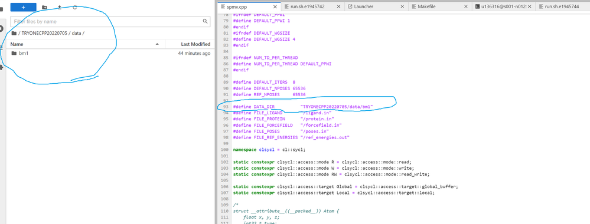
Task: Go to TRYONECPP20220705 in the breadcrumb
Action: (44, 33)
